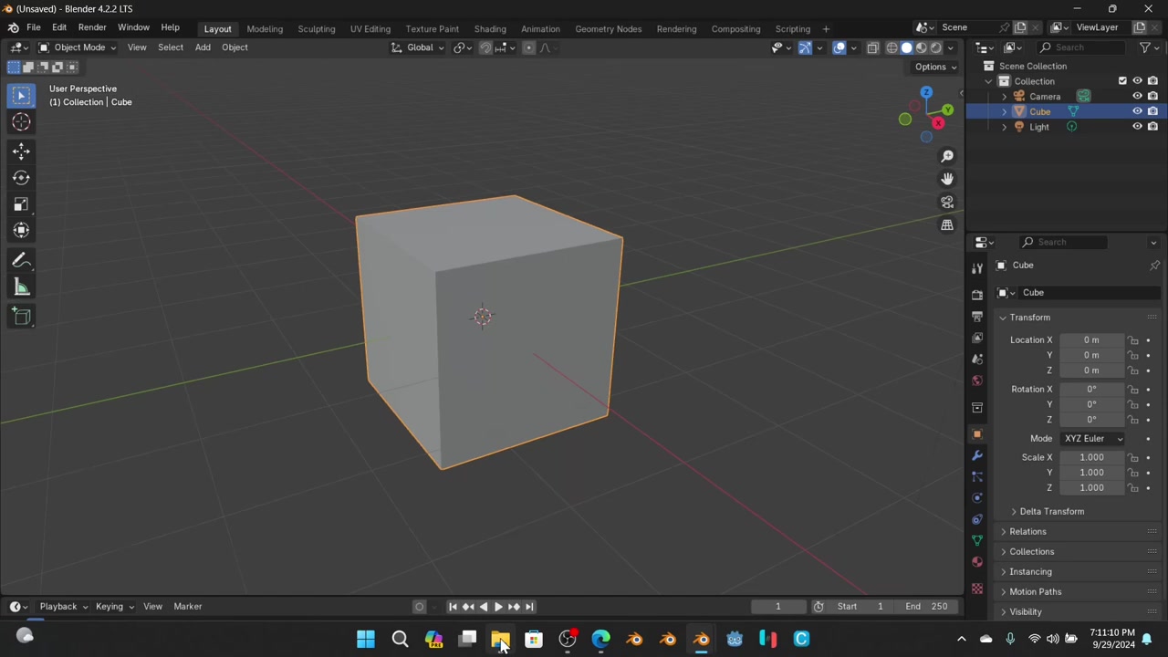Image resolution: width=1168 pixels, height=657 pixels.
Task: Select the Measure ruler tool
Action: pos(21,288)
